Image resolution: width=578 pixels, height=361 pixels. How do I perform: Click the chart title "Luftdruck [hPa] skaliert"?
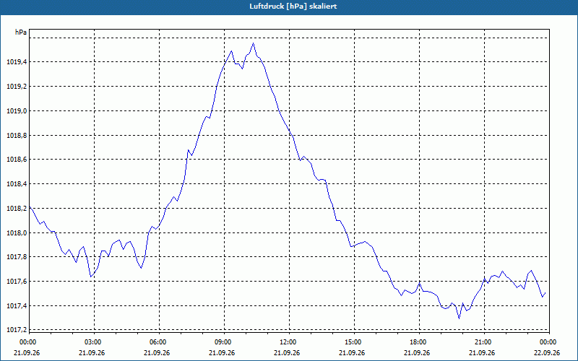click(293, 6)
